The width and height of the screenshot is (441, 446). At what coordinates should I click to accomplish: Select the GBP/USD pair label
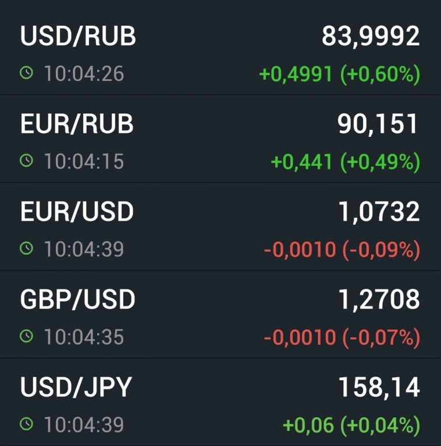point(78,299)
